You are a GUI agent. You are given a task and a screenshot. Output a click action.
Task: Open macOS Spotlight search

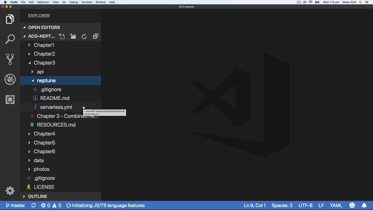click(360, 2)
